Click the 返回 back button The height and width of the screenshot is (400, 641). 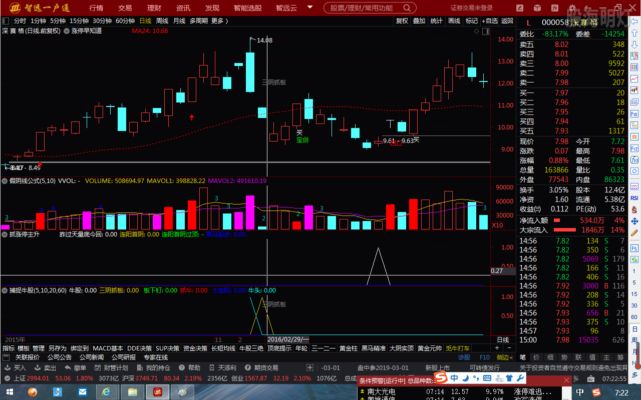tap(507, 21)
